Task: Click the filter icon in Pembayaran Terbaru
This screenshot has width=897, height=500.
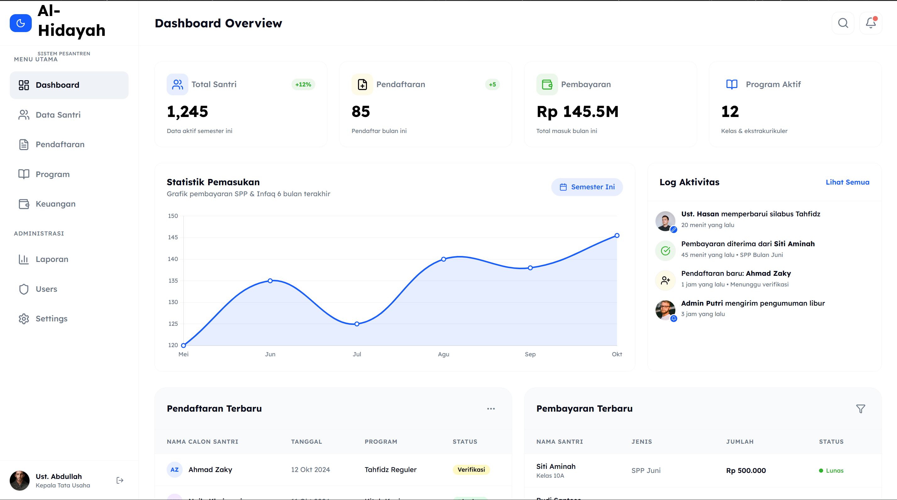Action: pyautogui.click(x=861, y=408)
